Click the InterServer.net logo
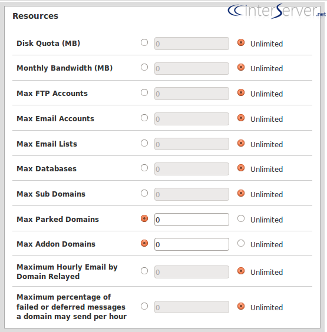Viewport: 327px width, 332px height. [x=276, y=11]
